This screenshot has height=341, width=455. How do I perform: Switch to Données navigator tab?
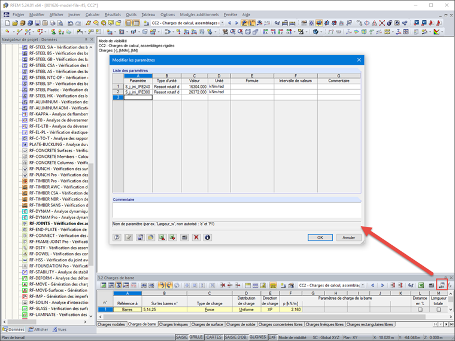tap(14, 330)
